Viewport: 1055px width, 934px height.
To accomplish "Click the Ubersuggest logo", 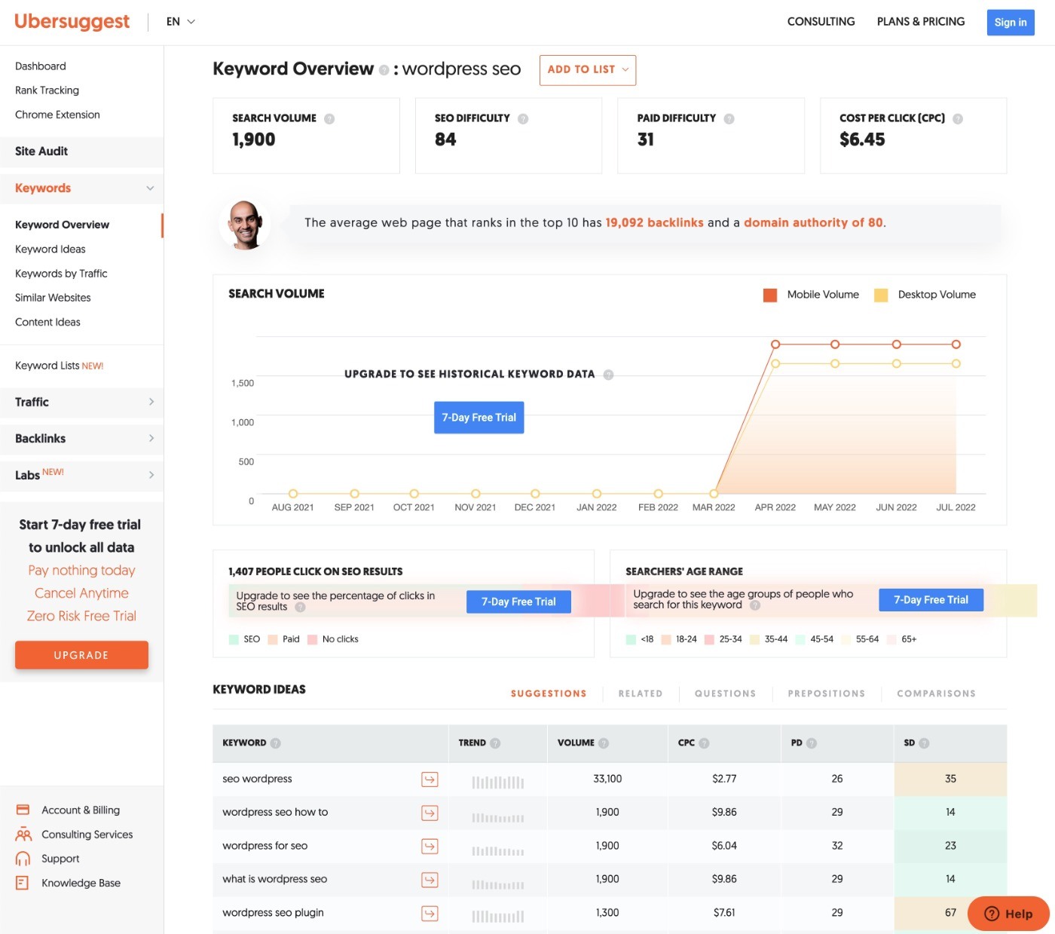I will 72,21.
